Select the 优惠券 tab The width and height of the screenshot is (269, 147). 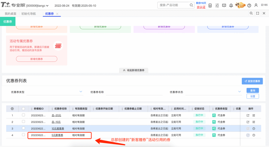click(x=49, y=14)
